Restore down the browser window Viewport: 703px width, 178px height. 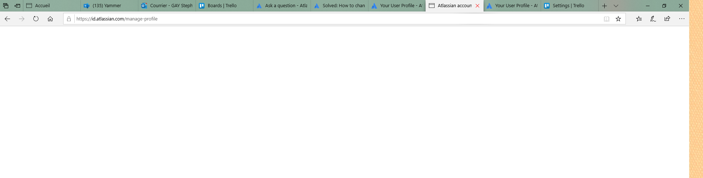[664, 6]
